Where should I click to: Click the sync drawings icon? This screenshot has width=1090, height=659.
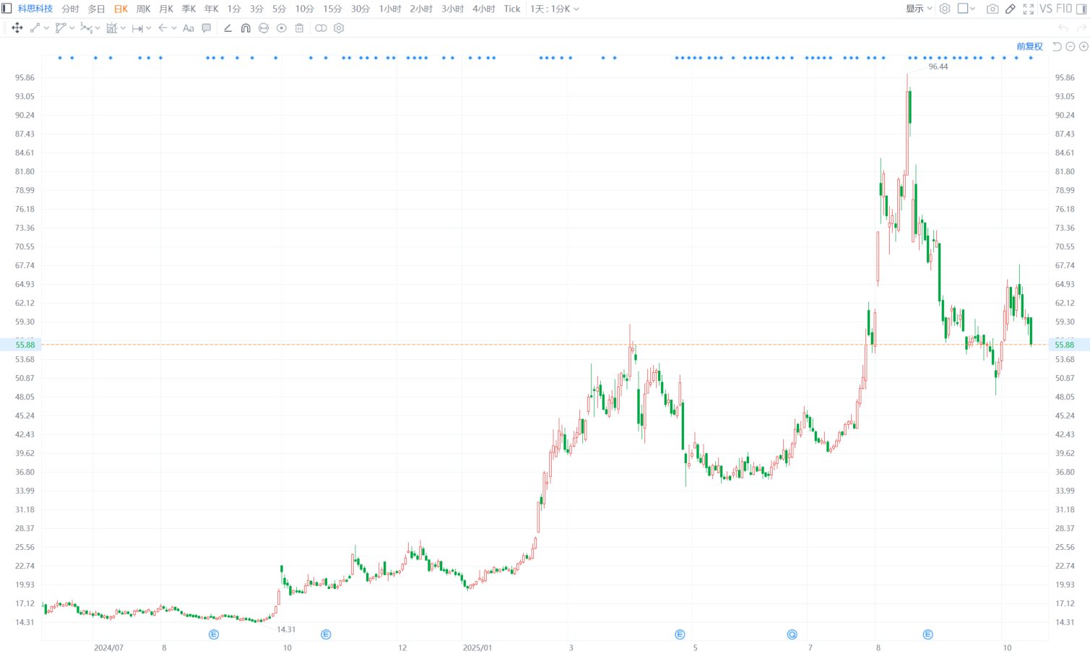click(264, 28)
